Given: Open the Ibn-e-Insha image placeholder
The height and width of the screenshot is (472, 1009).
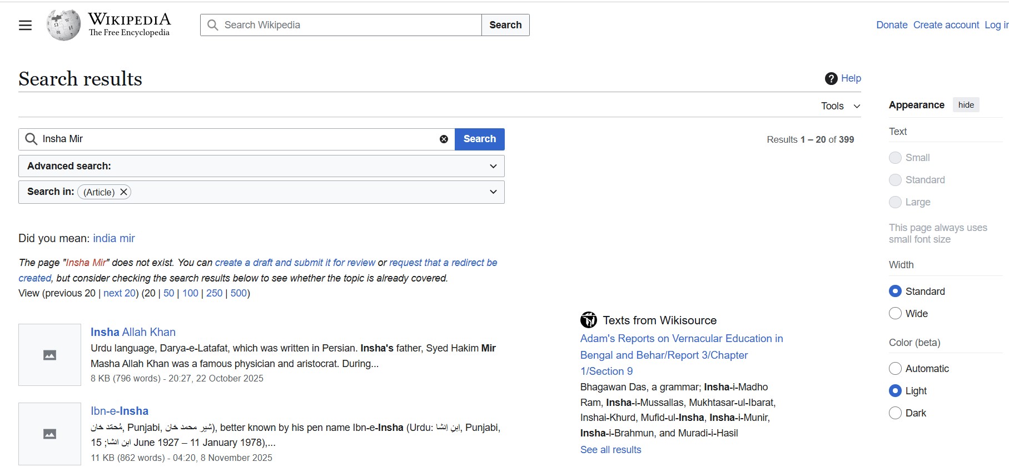Looking at the screenshot, I should [49, 434].
